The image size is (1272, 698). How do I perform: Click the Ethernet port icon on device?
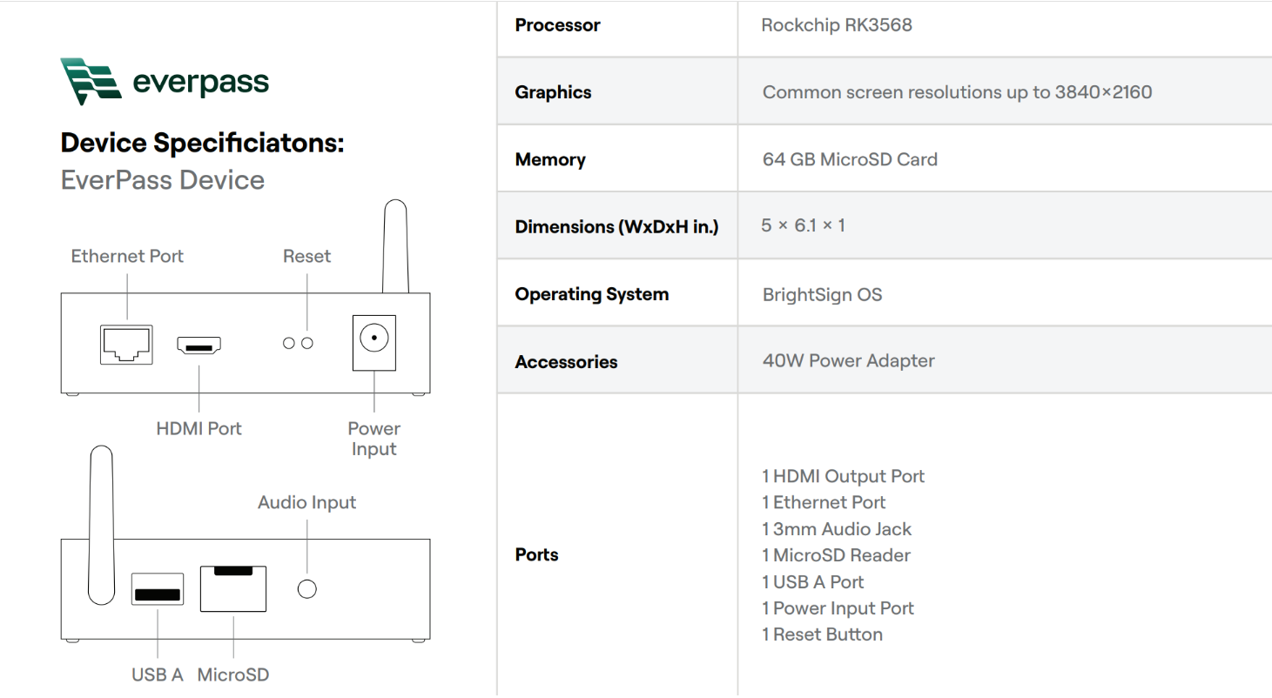126,345
